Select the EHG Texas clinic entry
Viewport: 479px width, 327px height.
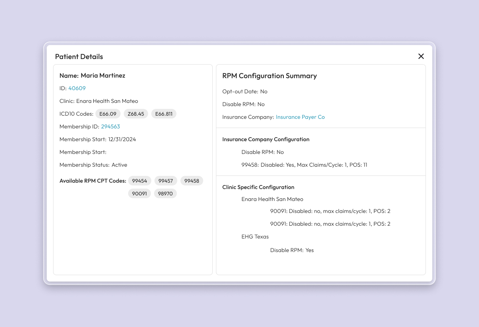(255, 236)
